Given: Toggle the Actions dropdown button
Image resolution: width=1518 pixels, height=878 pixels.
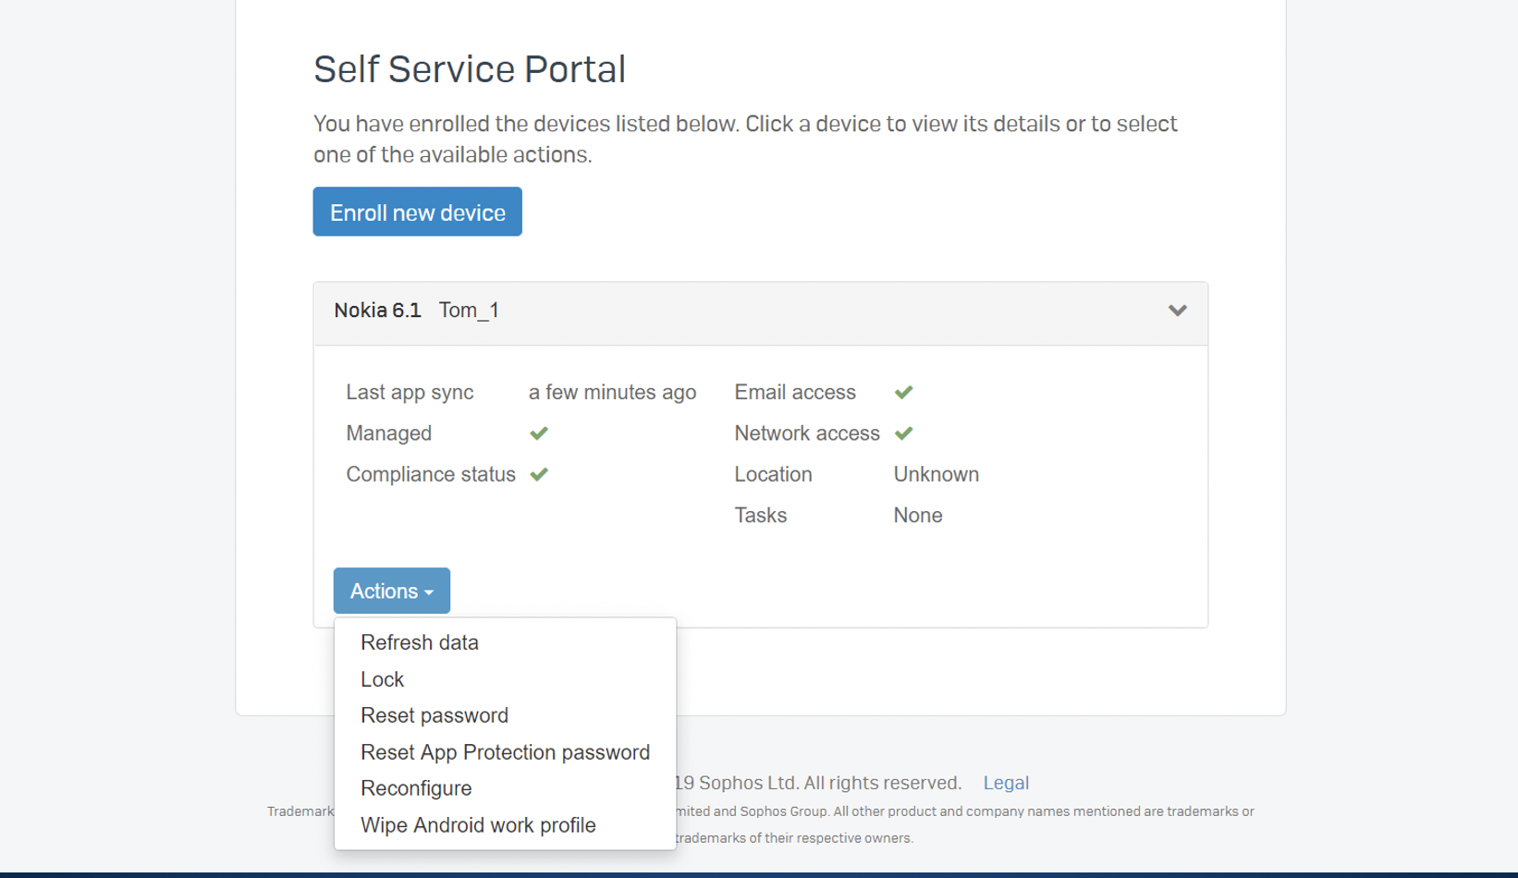Looking at the screenshot, I should tap(391, 591).
